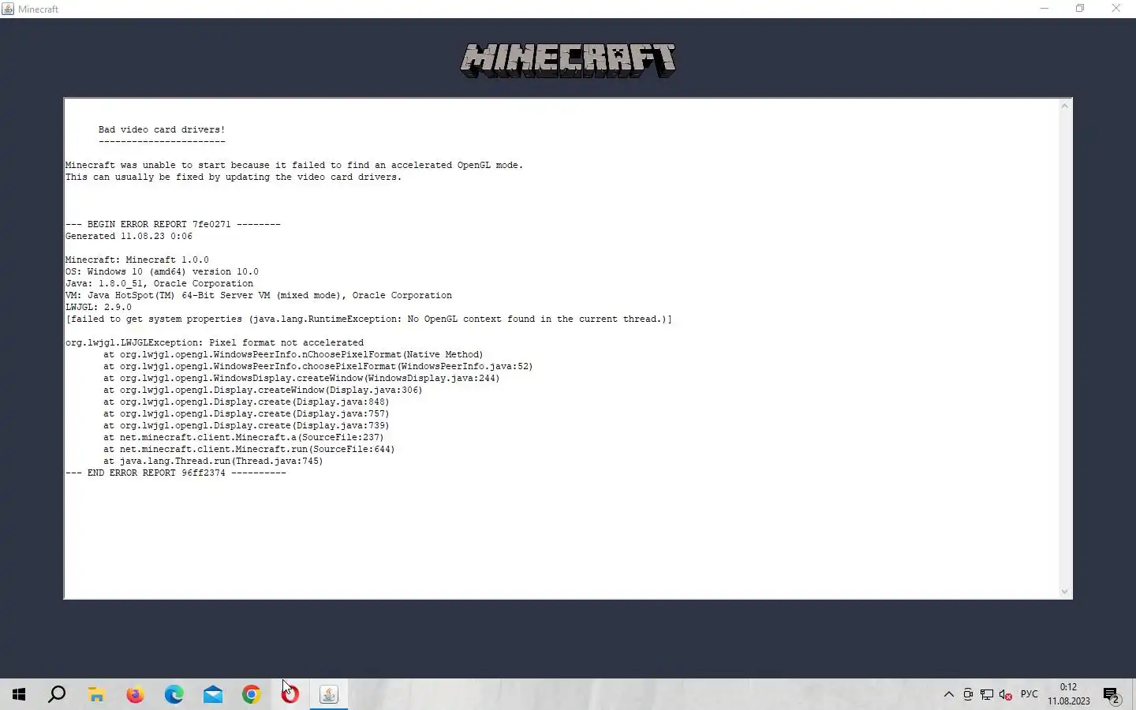Viewport: 1136px width, 710px height.
Task: Open the Windows Start menu
Action: click(19, 694)
